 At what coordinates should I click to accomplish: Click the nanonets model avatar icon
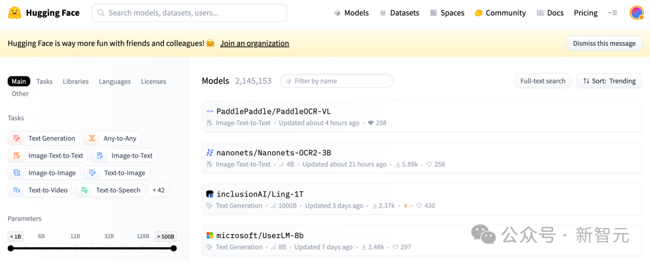click(x=209, y=153)
